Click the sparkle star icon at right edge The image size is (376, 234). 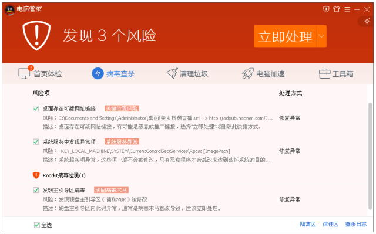point(367,21)
